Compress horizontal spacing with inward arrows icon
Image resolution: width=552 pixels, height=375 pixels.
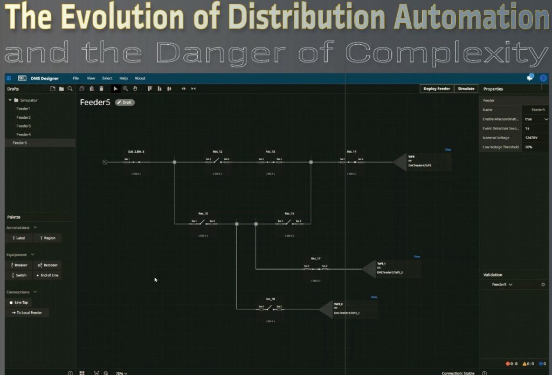pyautogui.click(x=194, y=89)
